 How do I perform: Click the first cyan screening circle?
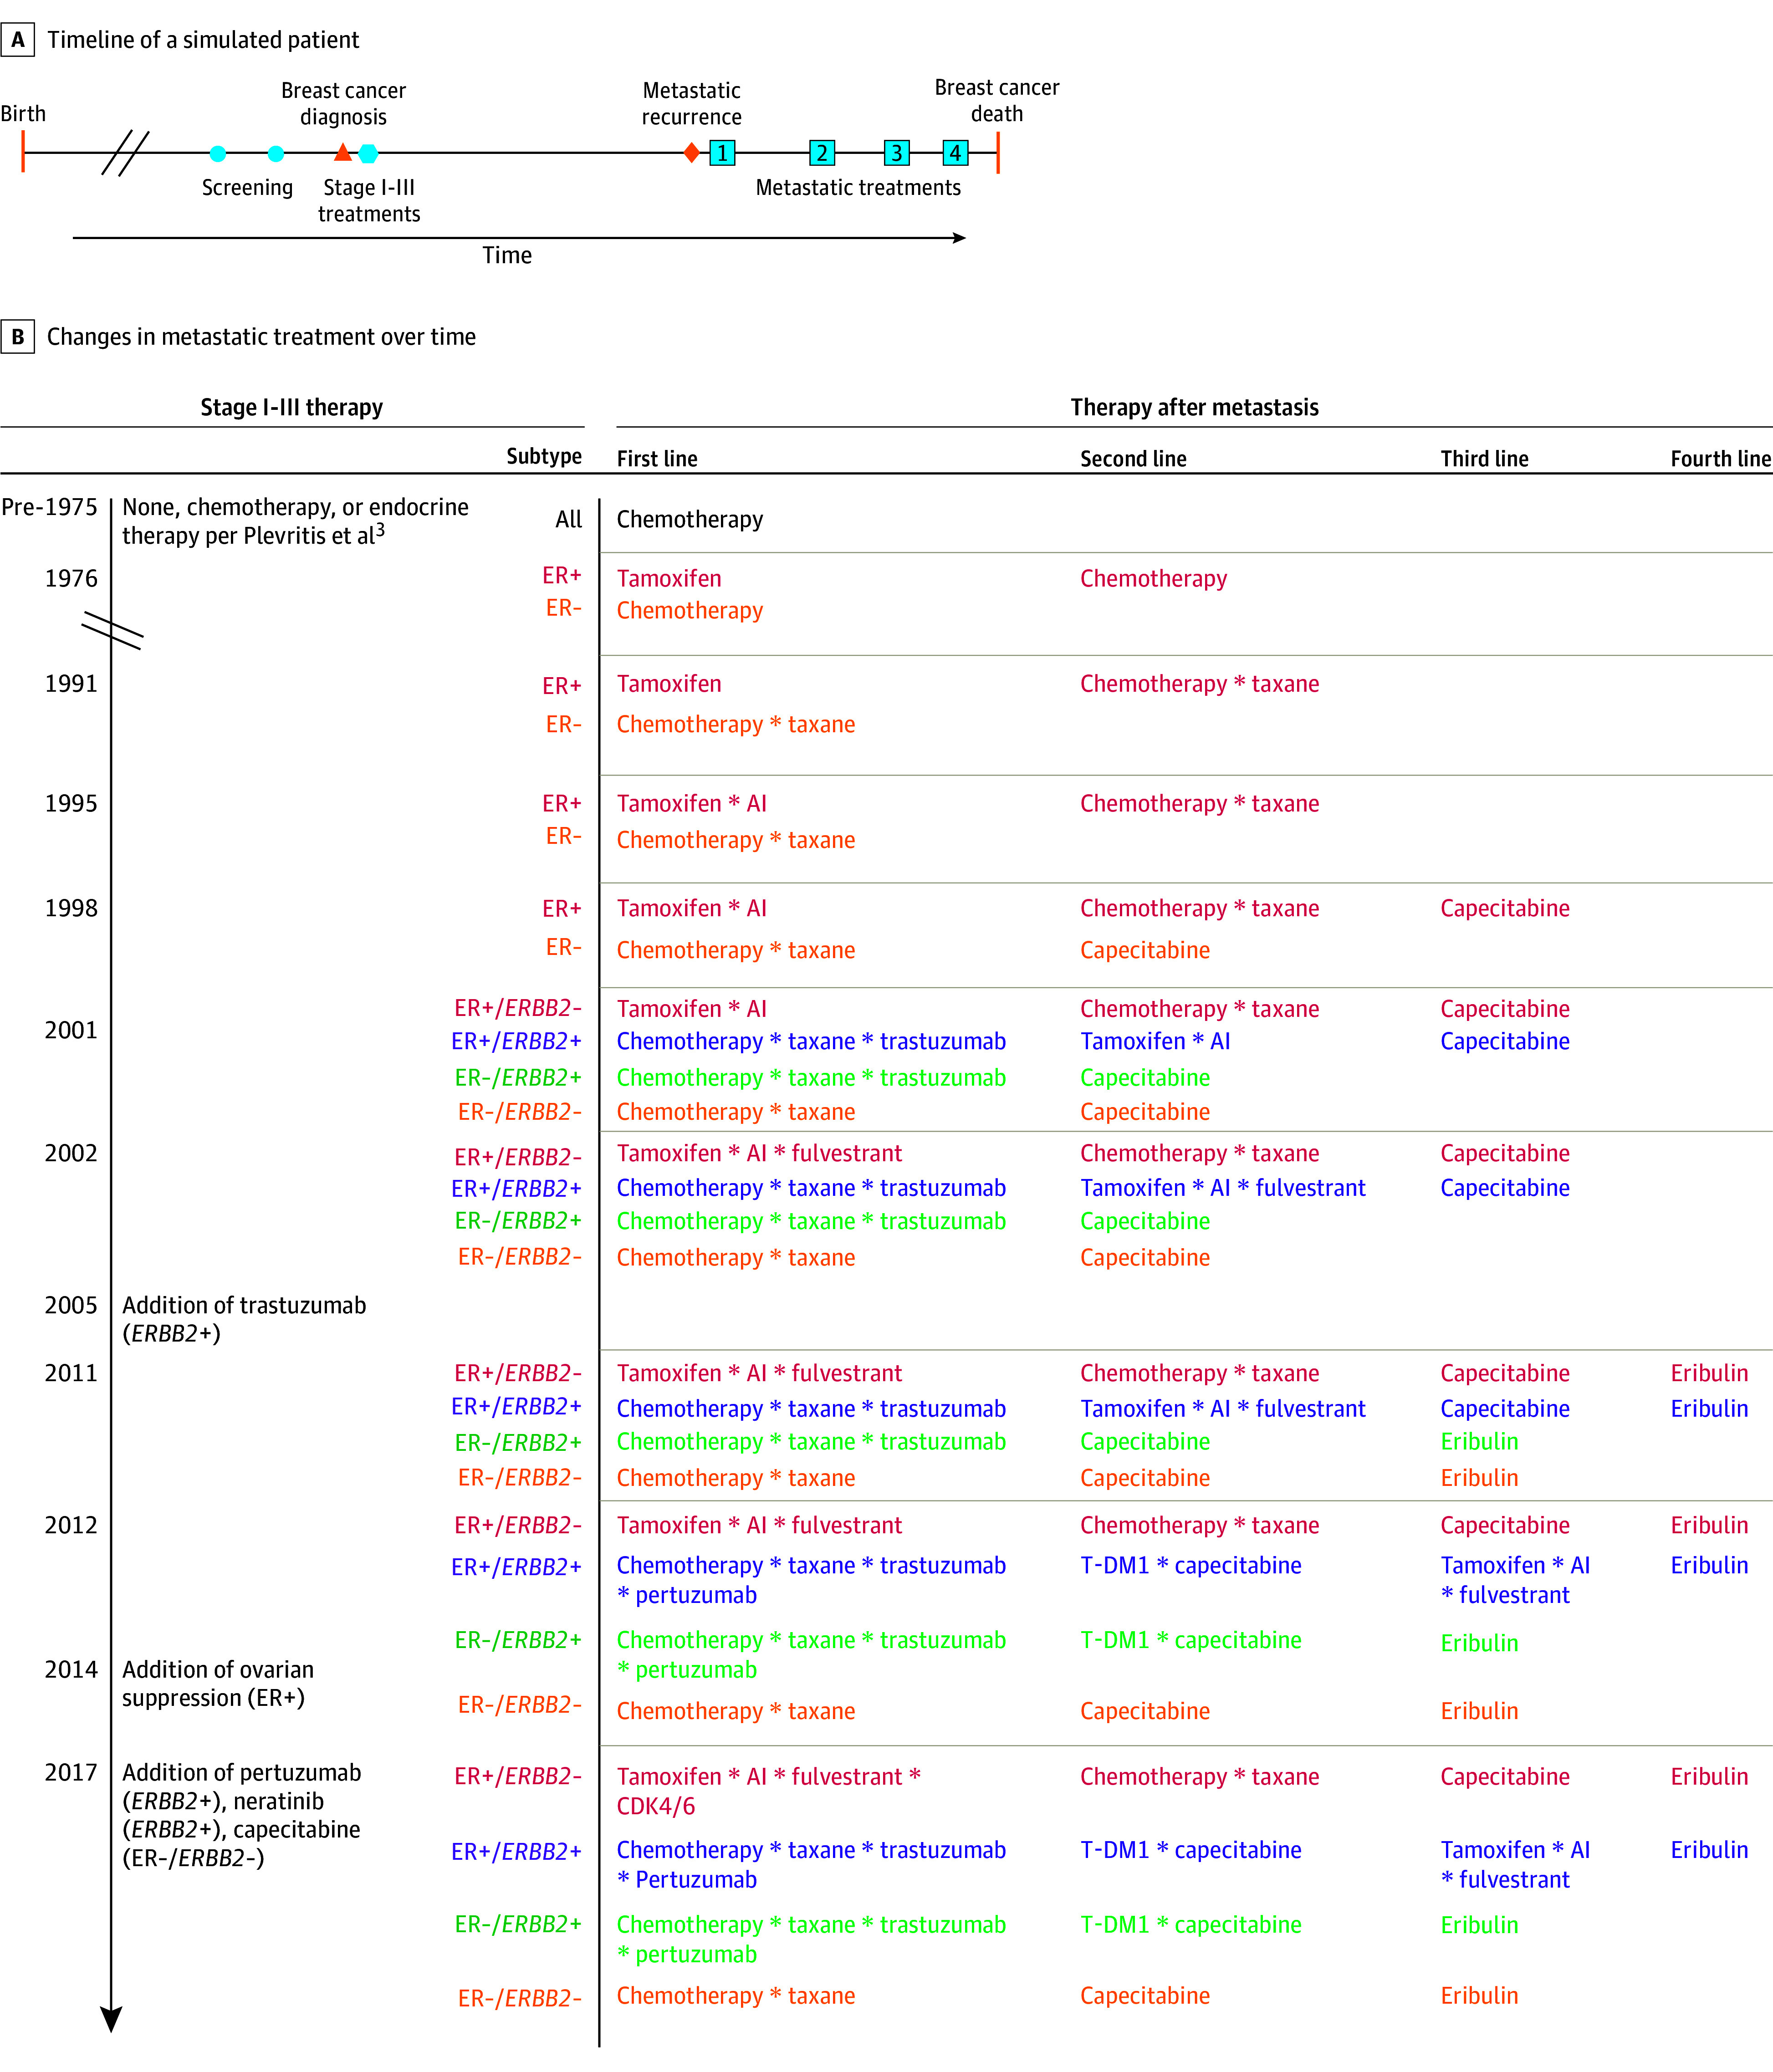tap(218, 153)
